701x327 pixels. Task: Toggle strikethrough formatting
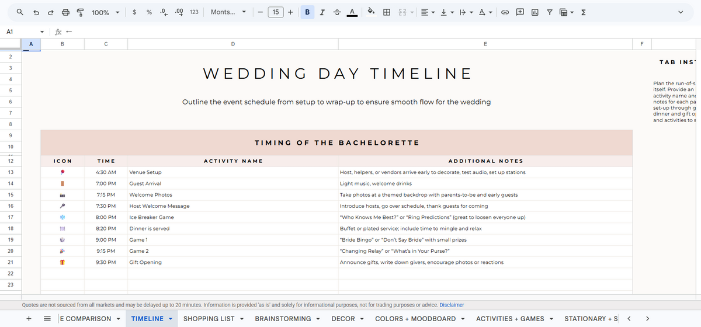(x=336, y=12)
